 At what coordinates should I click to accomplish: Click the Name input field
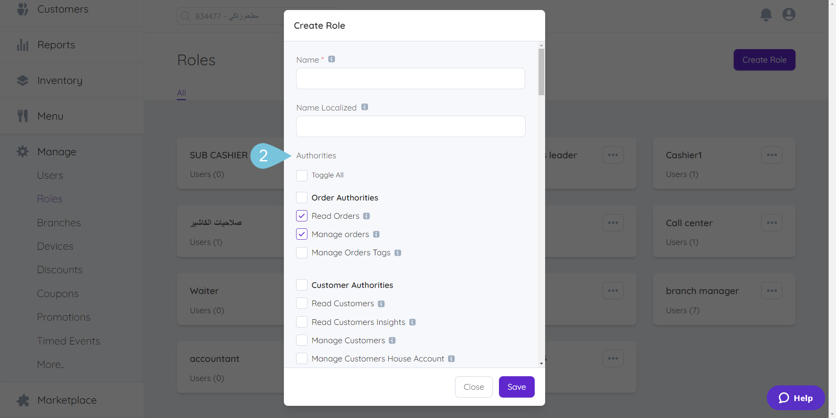(x=410, y=79)
